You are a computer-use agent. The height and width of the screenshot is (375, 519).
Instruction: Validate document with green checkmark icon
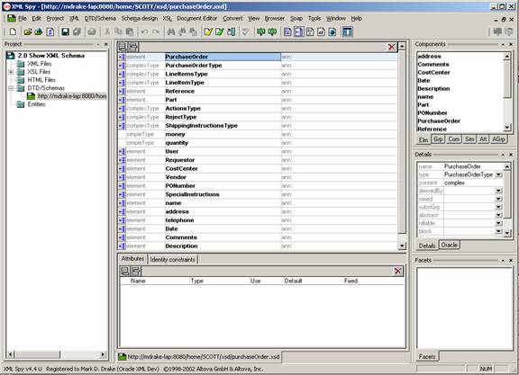point(220,31)
